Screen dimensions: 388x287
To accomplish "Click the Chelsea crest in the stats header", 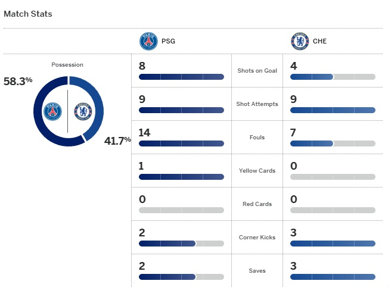I will (300, 42).
